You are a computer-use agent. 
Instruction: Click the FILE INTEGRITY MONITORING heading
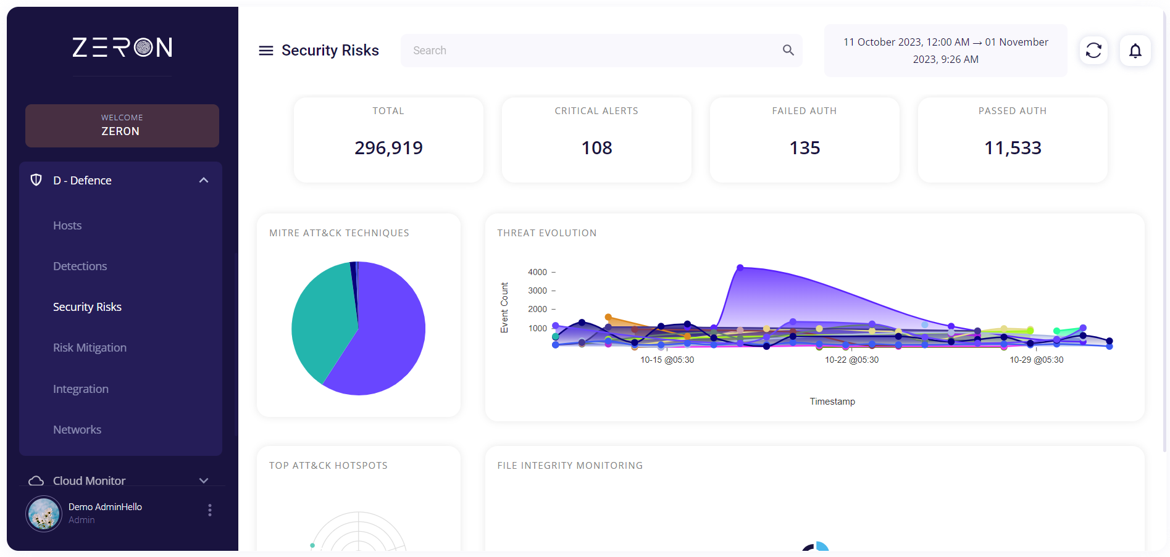click(570, 466)
